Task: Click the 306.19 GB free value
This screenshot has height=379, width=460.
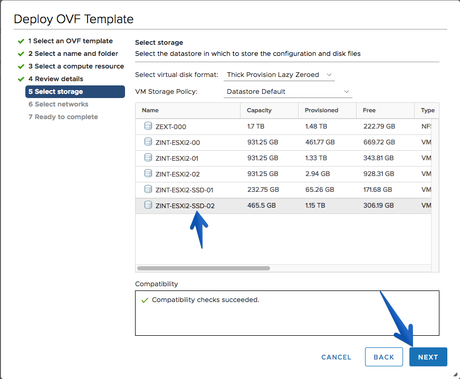Action: (378, 206)
